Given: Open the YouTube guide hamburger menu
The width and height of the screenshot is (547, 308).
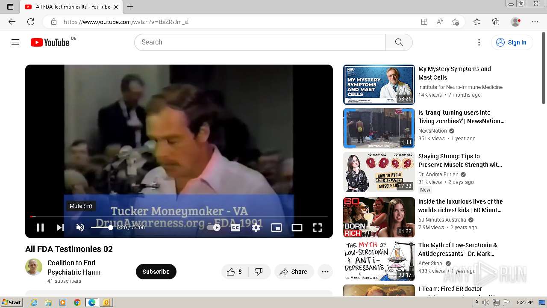Looking at the screenshot, I should pos(15,42).
